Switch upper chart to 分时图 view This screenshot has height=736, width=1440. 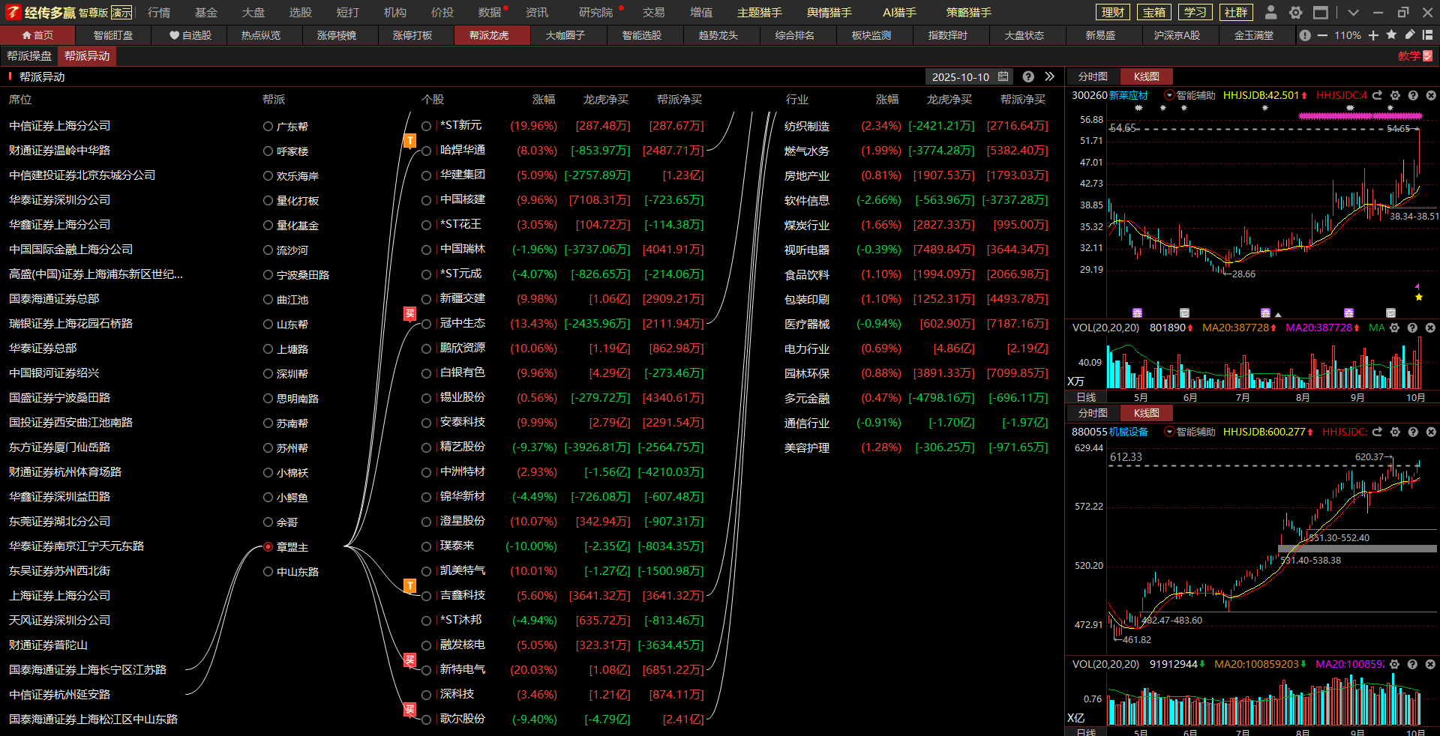tap(1092, 76)
